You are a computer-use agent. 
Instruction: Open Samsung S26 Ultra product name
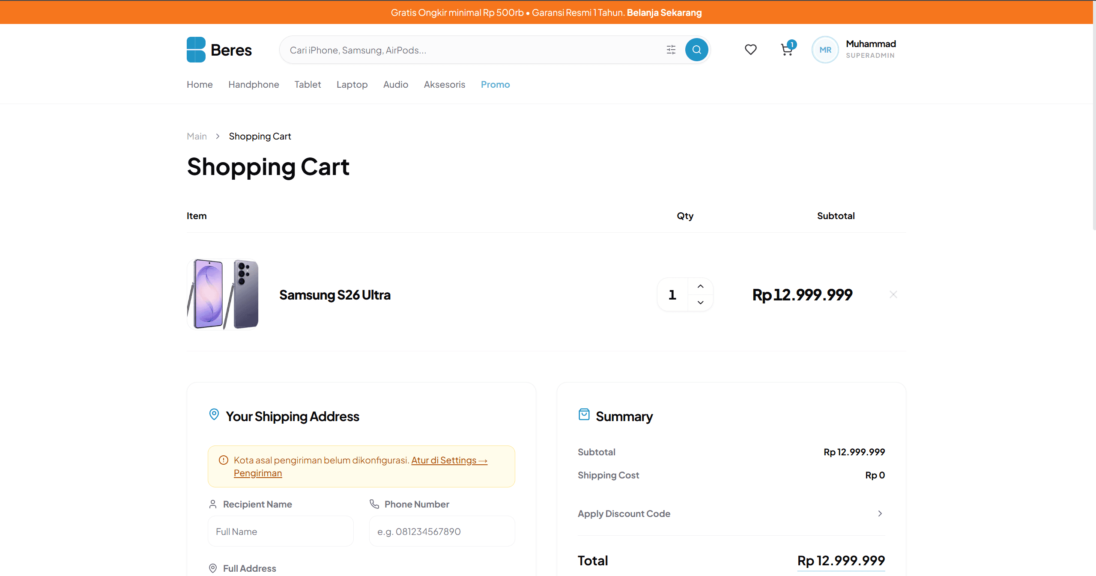[x=334, y=295]
